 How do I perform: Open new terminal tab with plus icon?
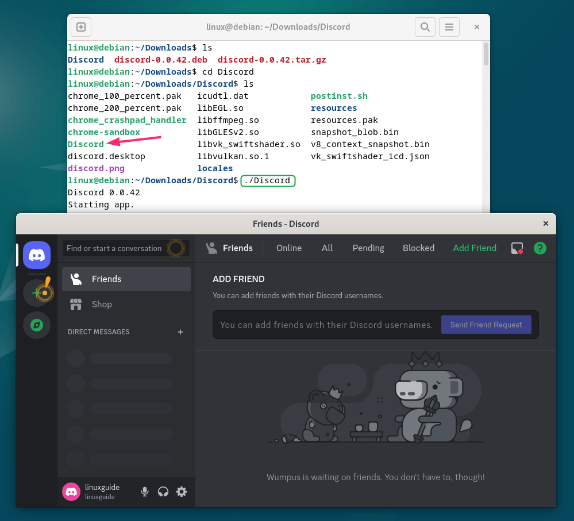(81, 27)
